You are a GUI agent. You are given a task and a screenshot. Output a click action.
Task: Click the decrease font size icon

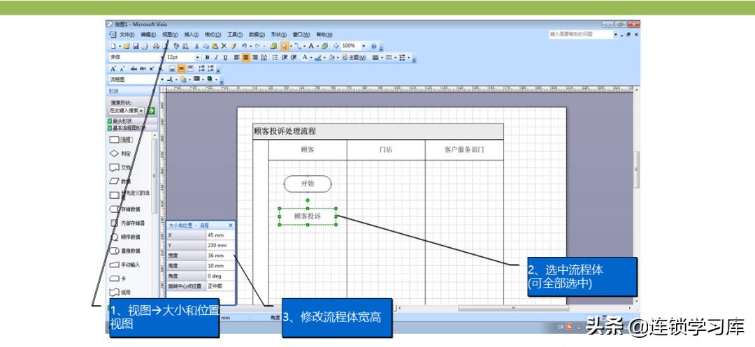[122, 68]
